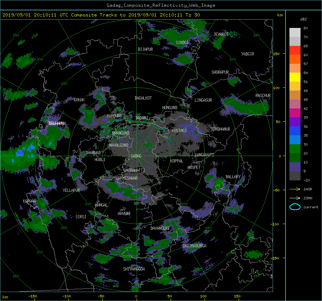Pick the purple swatch between 39 and 36

point(295,122)
